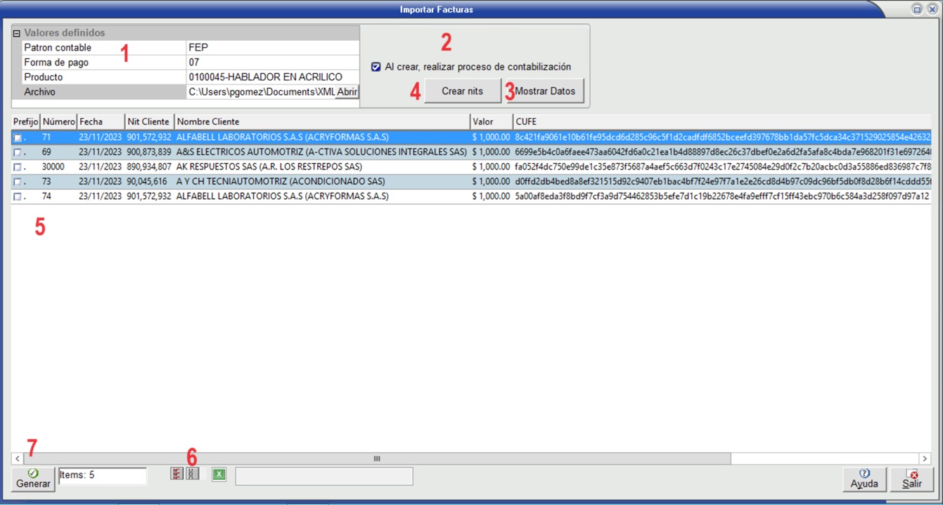Viewport: 943px width, 505px height.
Task: Uncheck 'Al crear, realizar proceso de contabilización'
Action: pyautogui.click(x=376, y=67)
